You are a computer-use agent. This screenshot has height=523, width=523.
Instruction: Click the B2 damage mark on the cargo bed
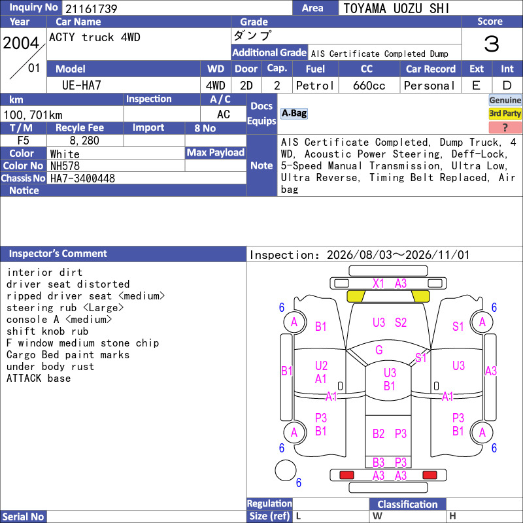(379, 433)
